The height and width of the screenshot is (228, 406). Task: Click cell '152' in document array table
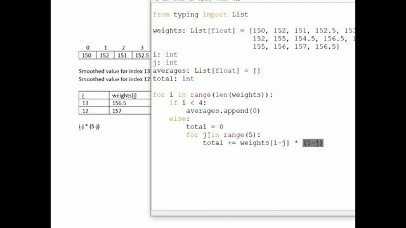(x=105, y=55)
